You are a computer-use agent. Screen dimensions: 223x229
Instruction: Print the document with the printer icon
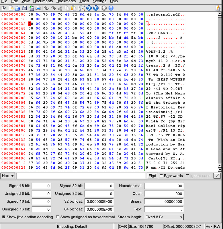tap(38, 8)
